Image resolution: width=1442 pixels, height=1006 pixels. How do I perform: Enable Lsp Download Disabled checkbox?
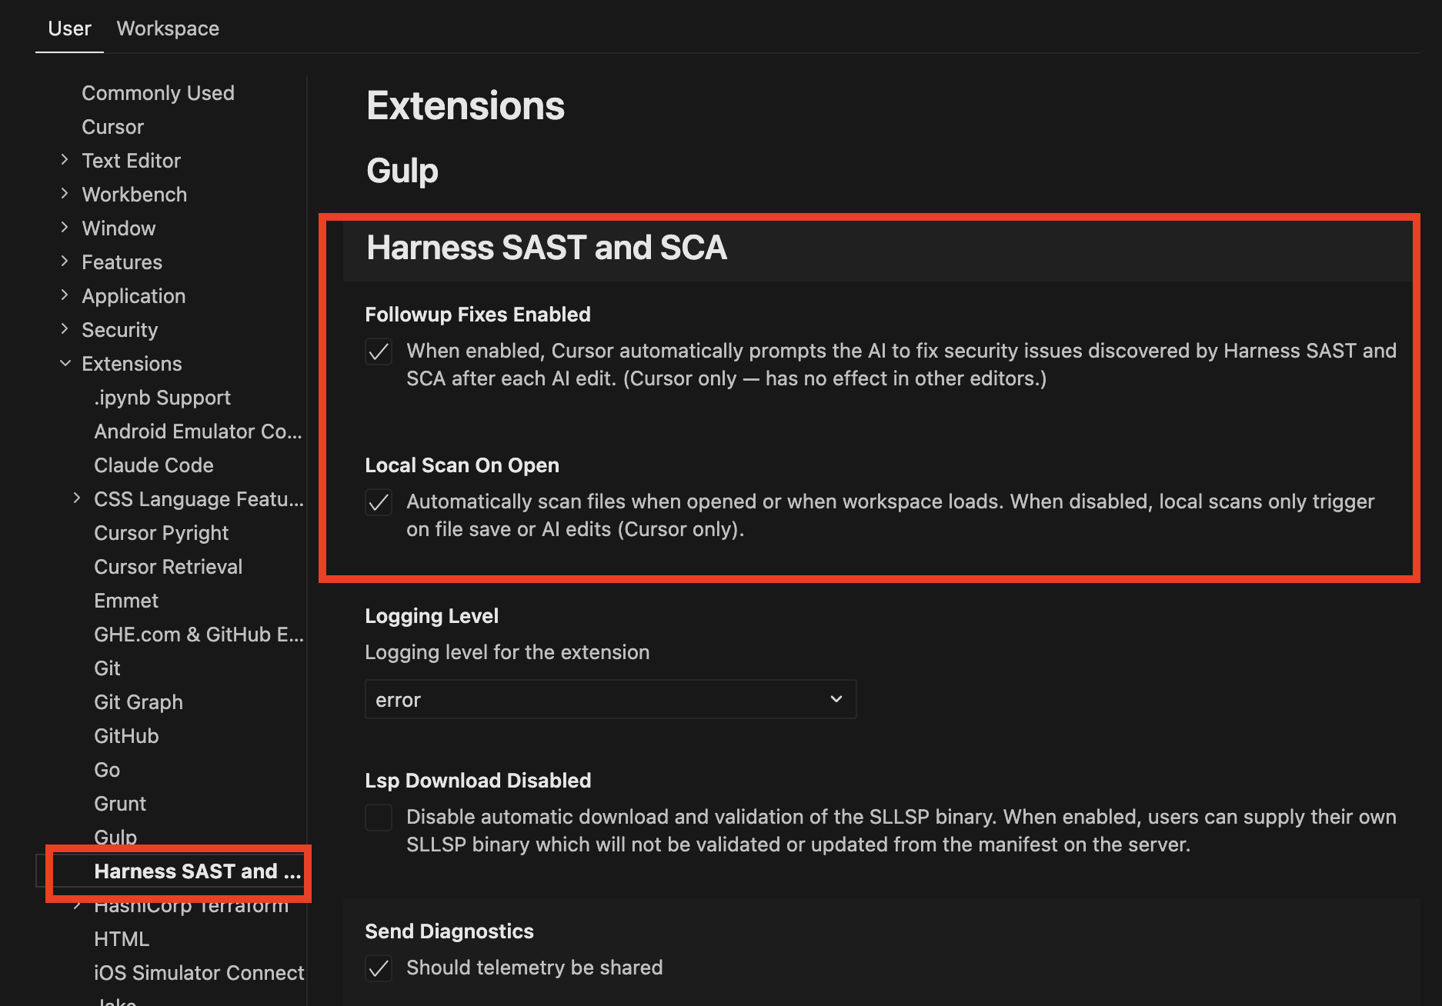[379, 818]
